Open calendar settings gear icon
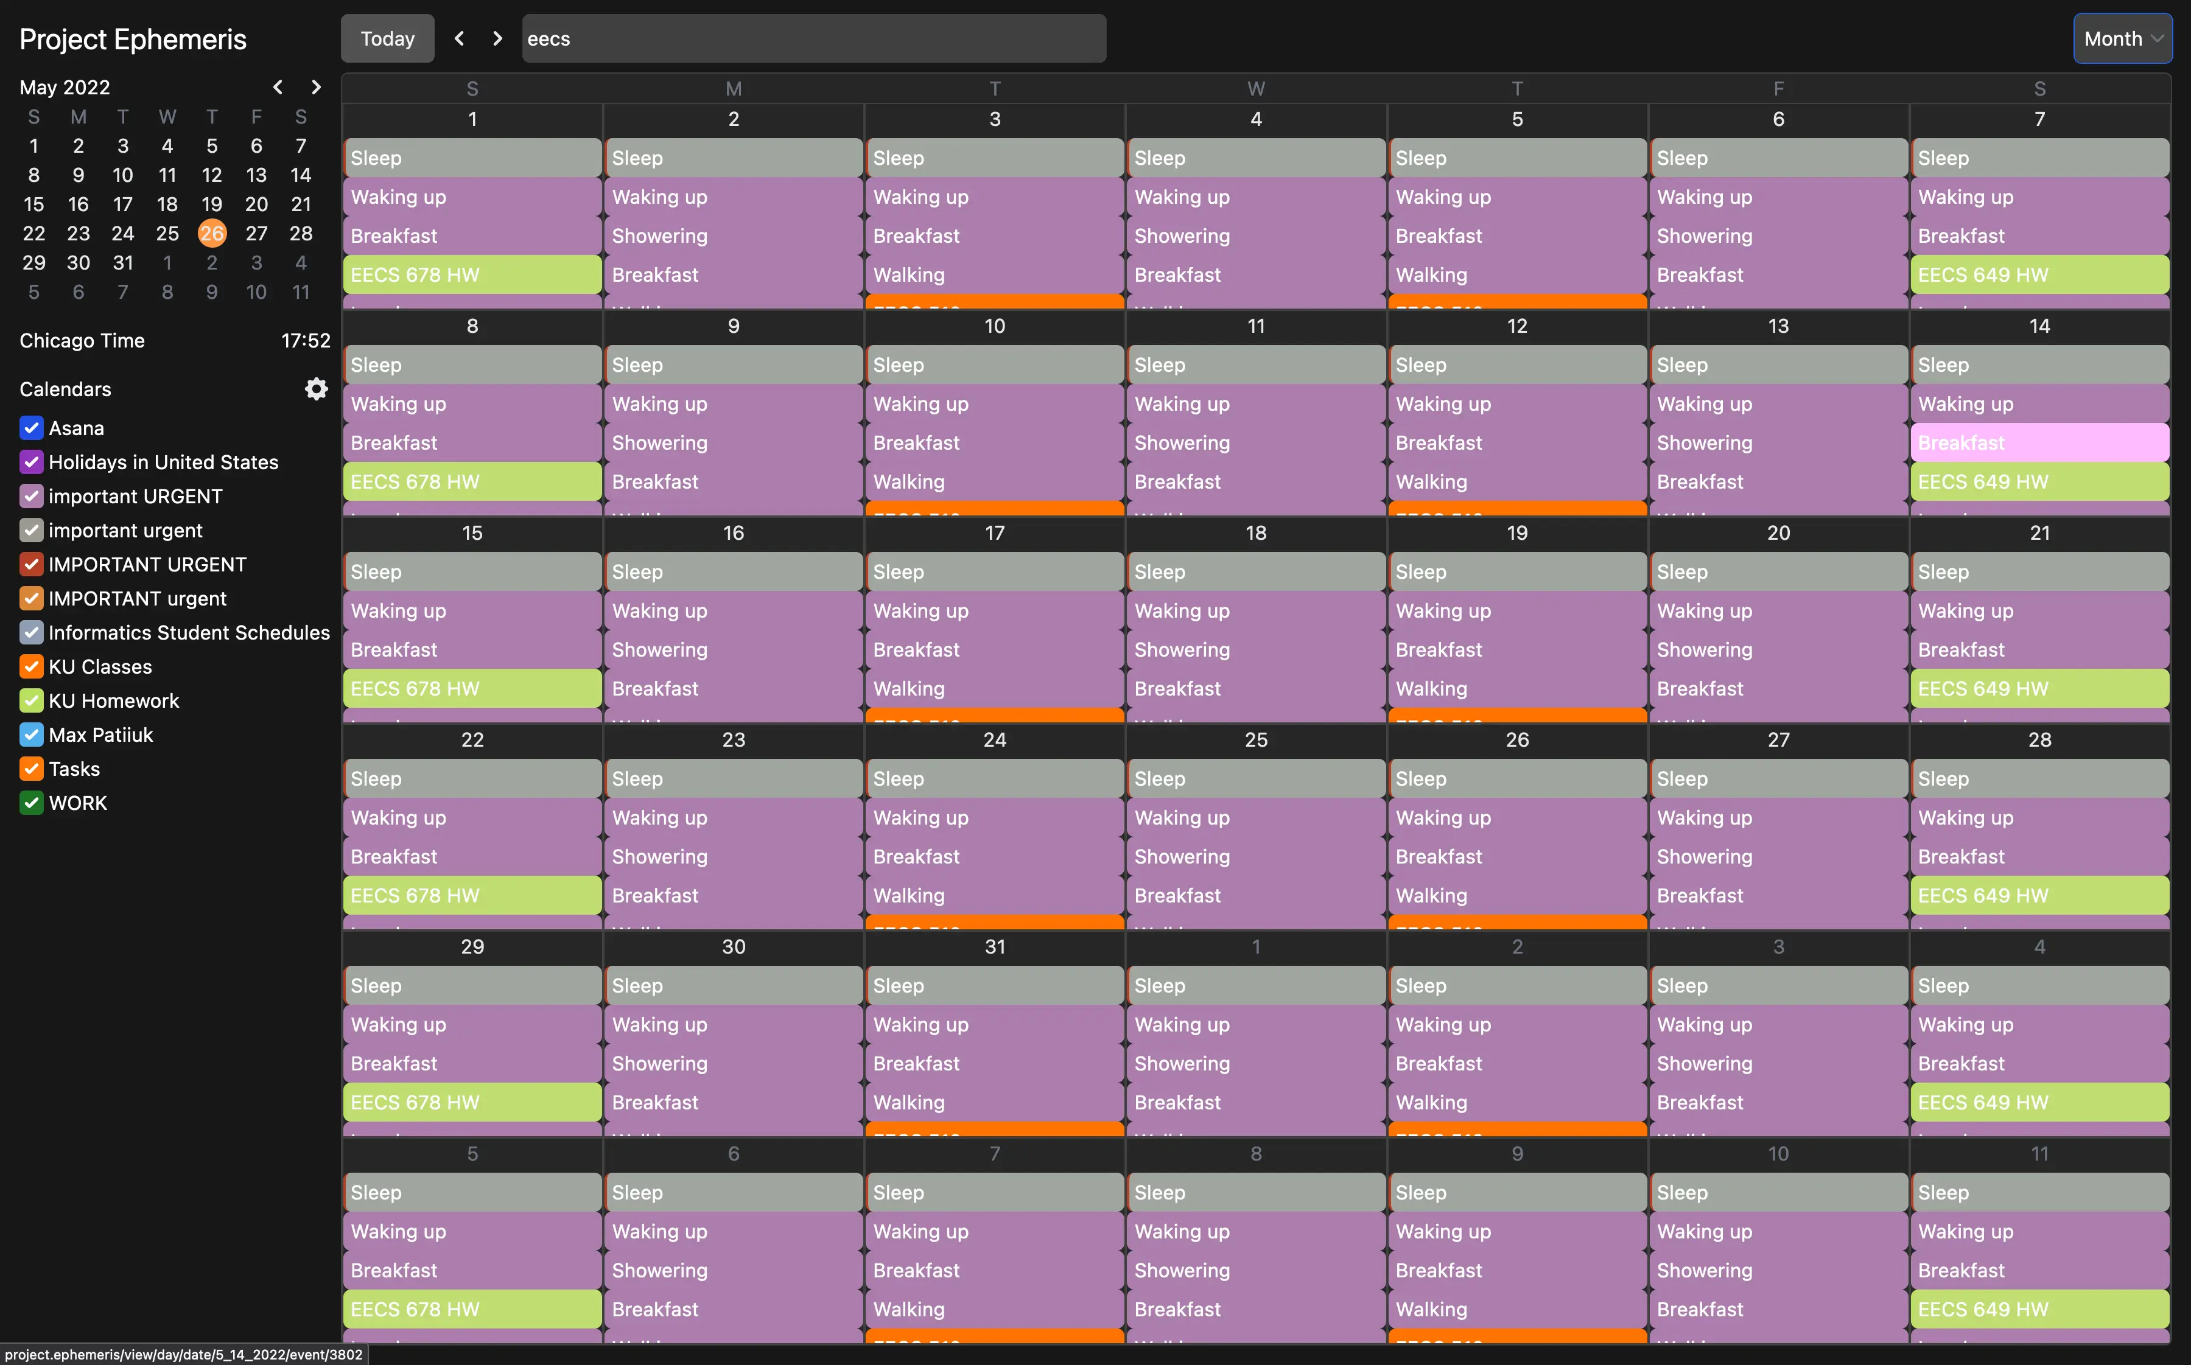The width and height of the screenshot is (2191, 1365). (x=316, y=389)
